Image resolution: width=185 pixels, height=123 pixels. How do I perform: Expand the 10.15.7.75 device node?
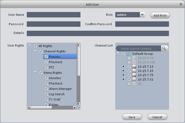coord(123,75)
